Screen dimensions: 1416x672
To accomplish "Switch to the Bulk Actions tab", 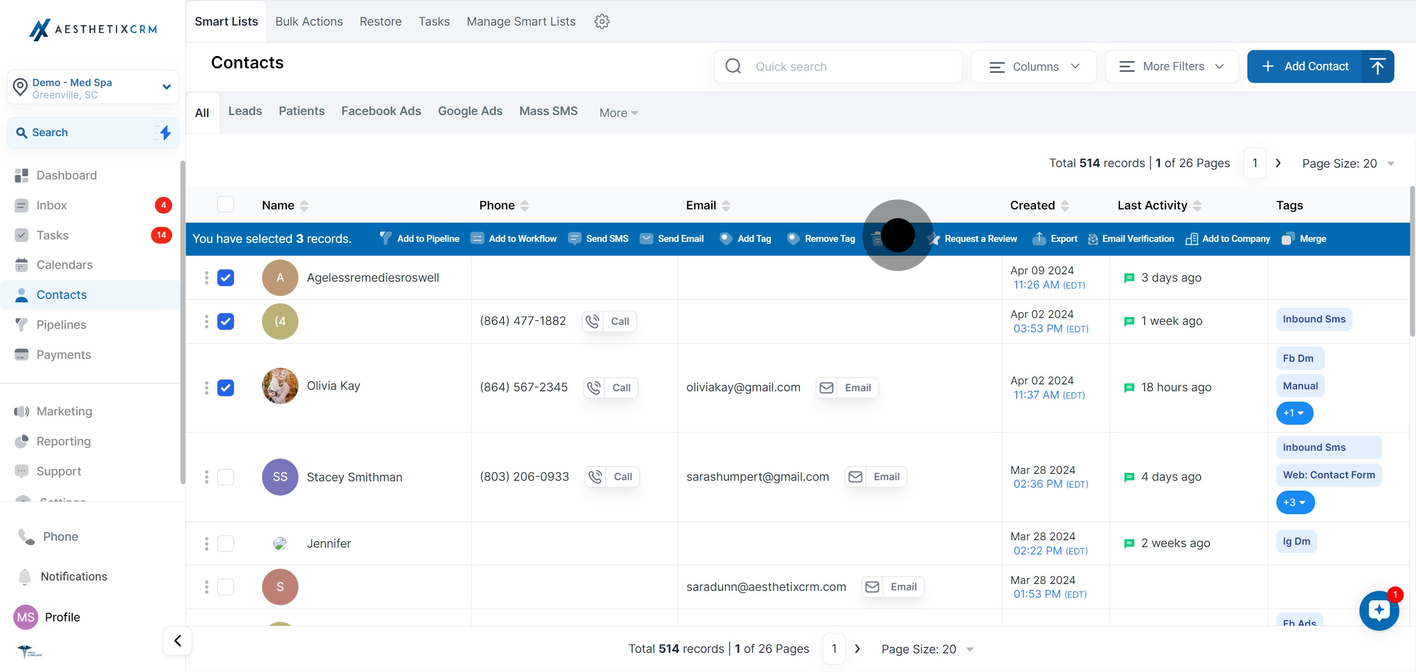I will tap(309, 22).
